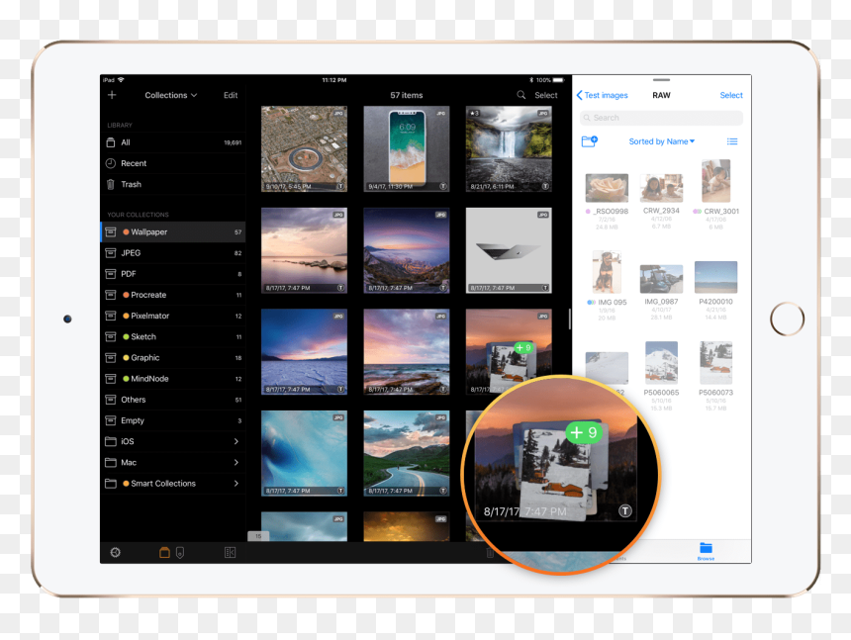Tap the plus icon to add a collection
851x640 pixels.
(x=112, y=95)
